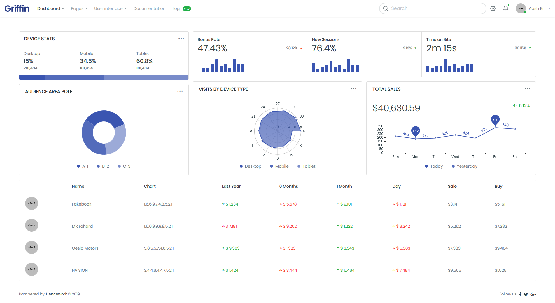Image resolution: width=555 pixels, height=303 pixels.
Task: Open the Documentation menu item
Action: tap(149, 8)
